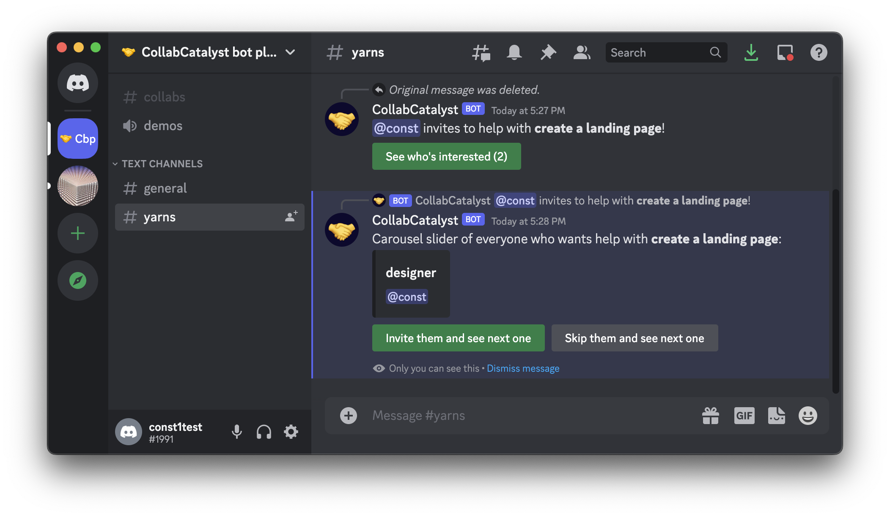Viewport: 890px width, 517px height.
Task: Dismiss the ephemeral message
Action: (x=523, y=368)
